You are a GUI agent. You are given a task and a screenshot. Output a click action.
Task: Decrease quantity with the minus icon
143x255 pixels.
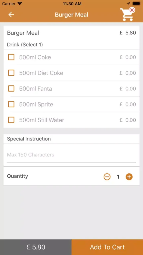pyautogui.click(x=107, y=177)
